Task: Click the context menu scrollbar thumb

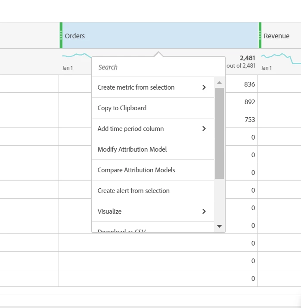Action: coord(219,133)
